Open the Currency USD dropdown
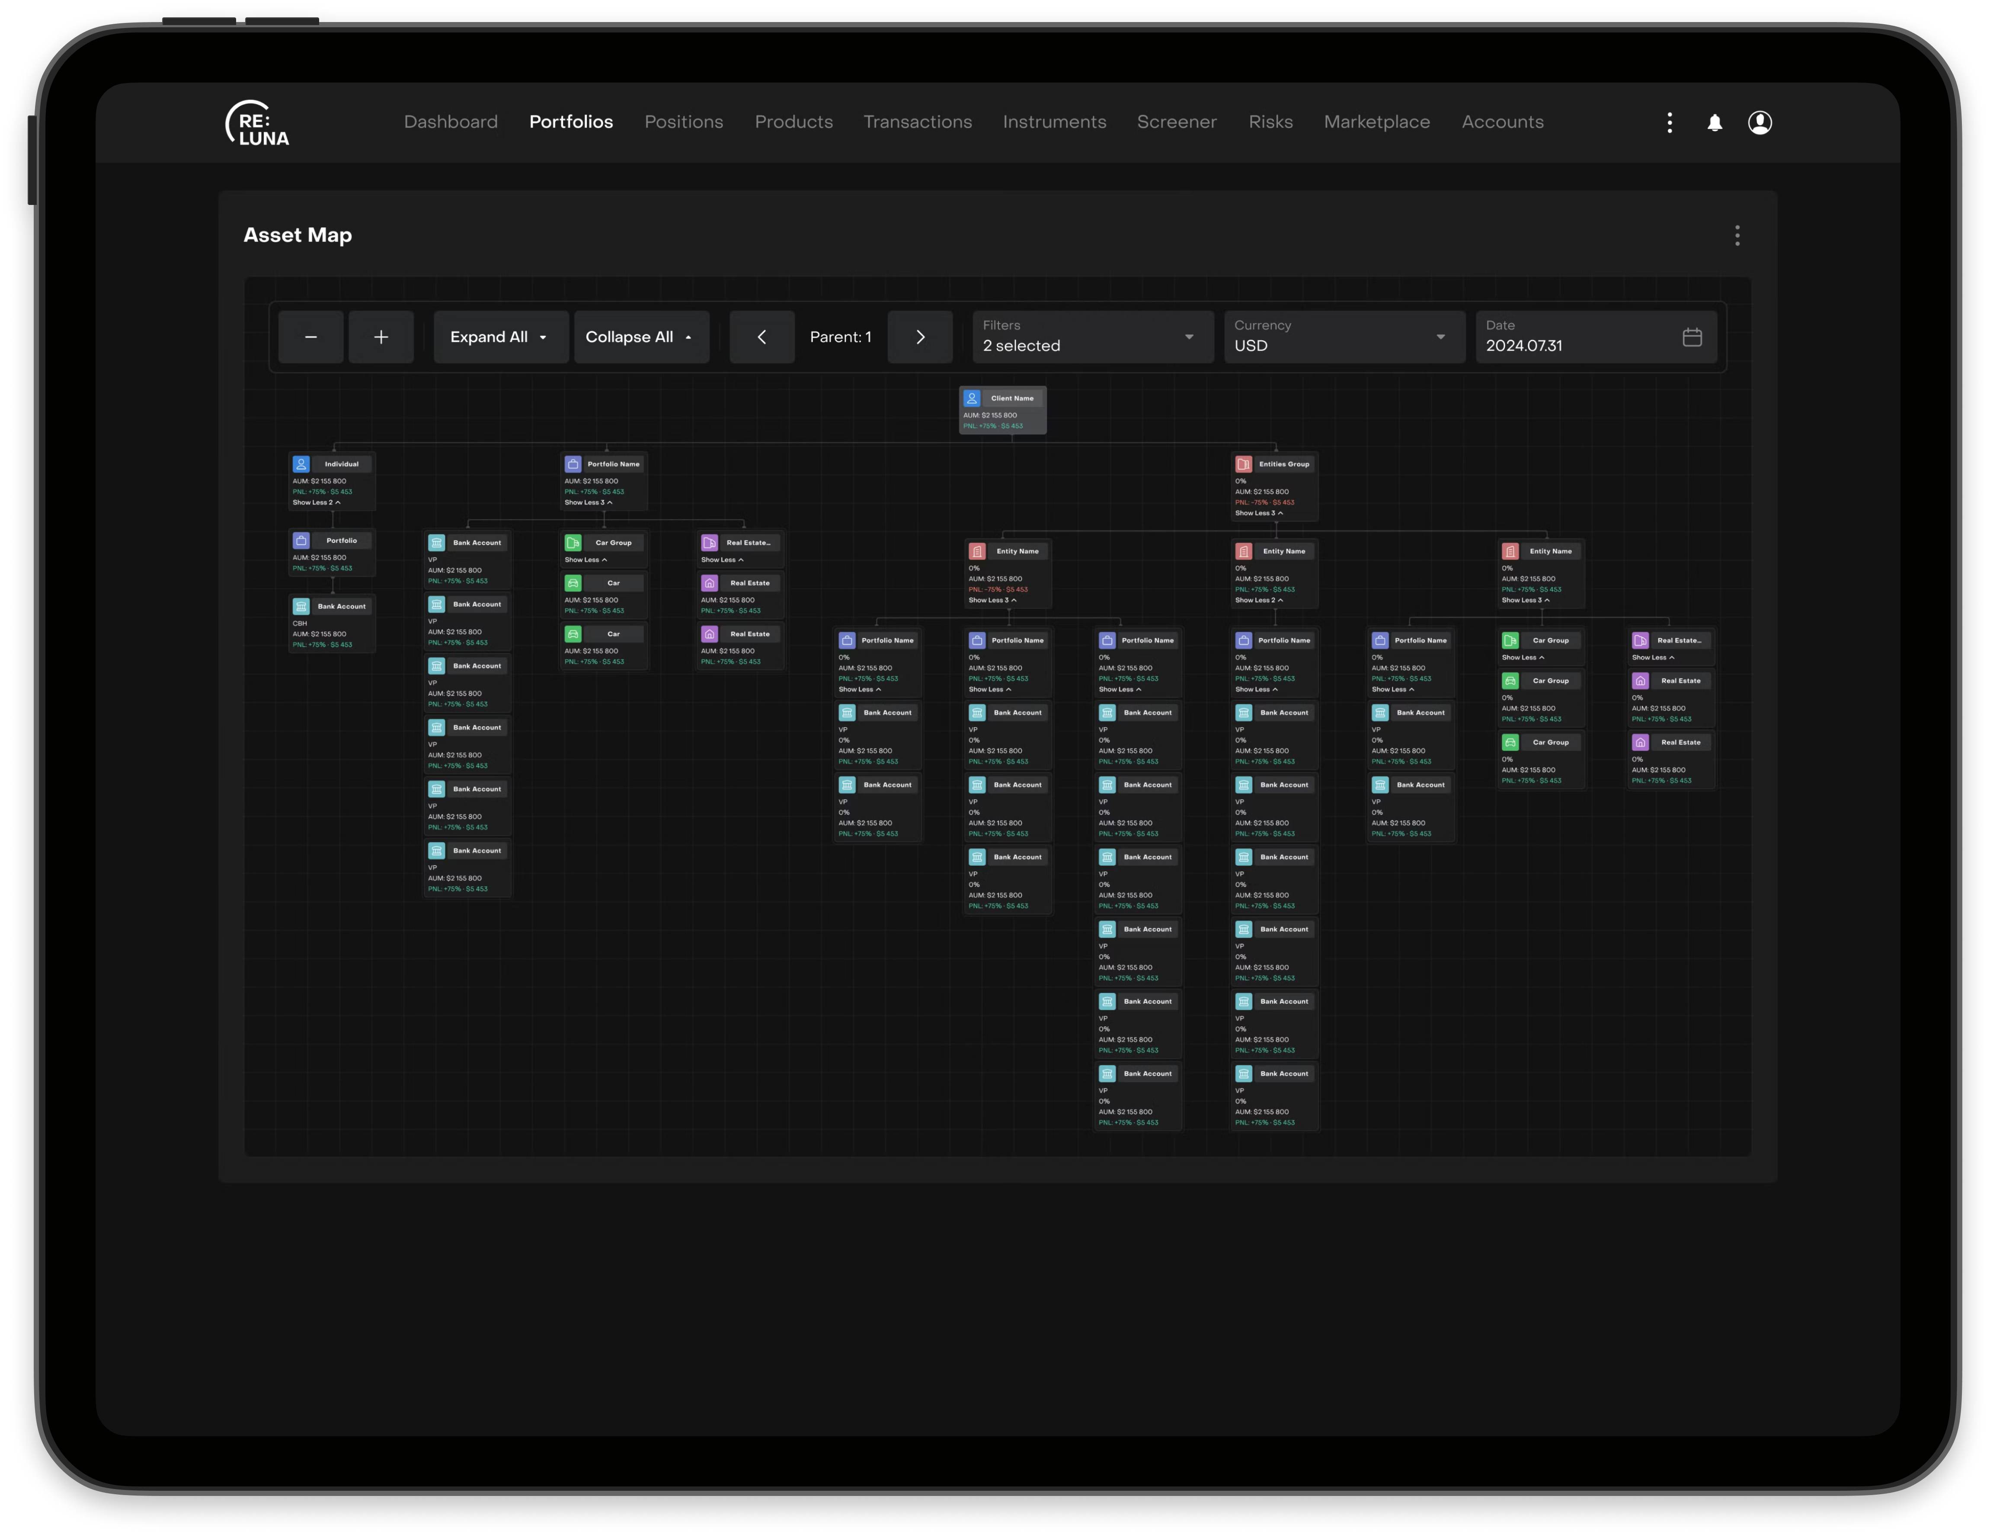This screenshot has height=1534, width=1990. [x=1343, y=337]
